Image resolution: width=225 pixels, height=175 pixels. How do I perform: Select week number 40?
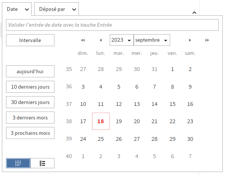point(69,156)
